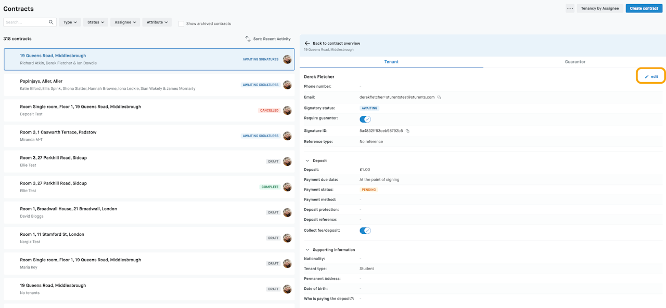The width and height of the screenshot is (666, 308).
Task: Click the Create contract button
Action: tap(644, 8)
